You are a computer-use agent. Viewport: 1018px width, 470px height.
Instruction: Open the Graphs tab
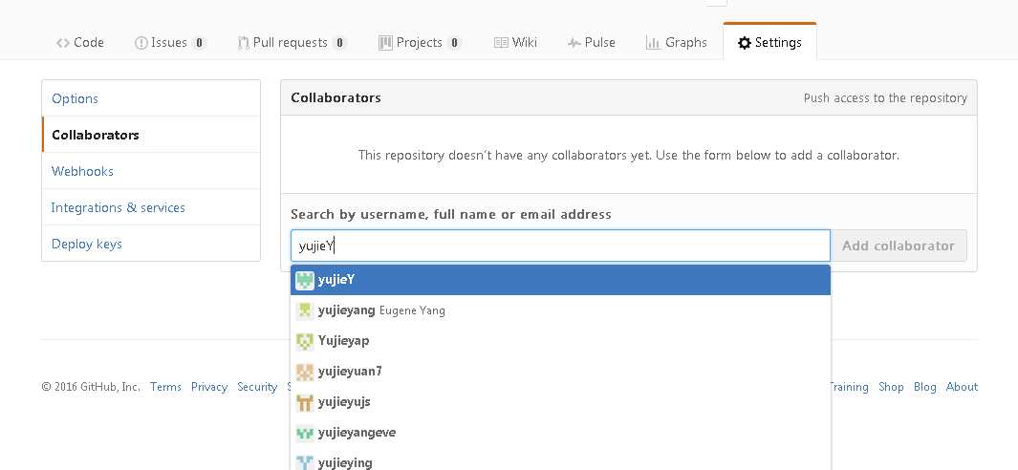[x=676, y=42]
